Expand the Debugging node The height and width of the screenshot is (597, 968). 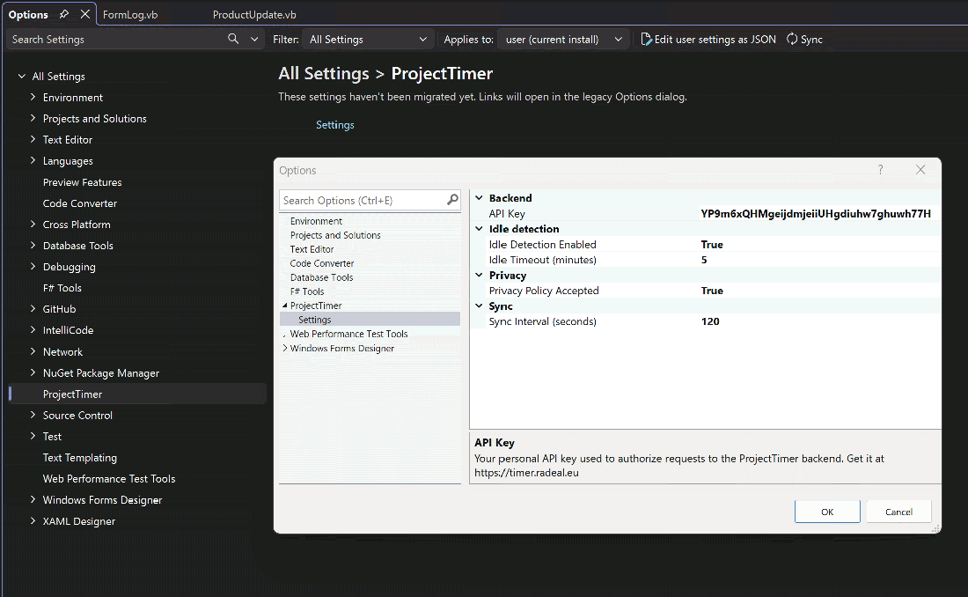coord(33,267)
